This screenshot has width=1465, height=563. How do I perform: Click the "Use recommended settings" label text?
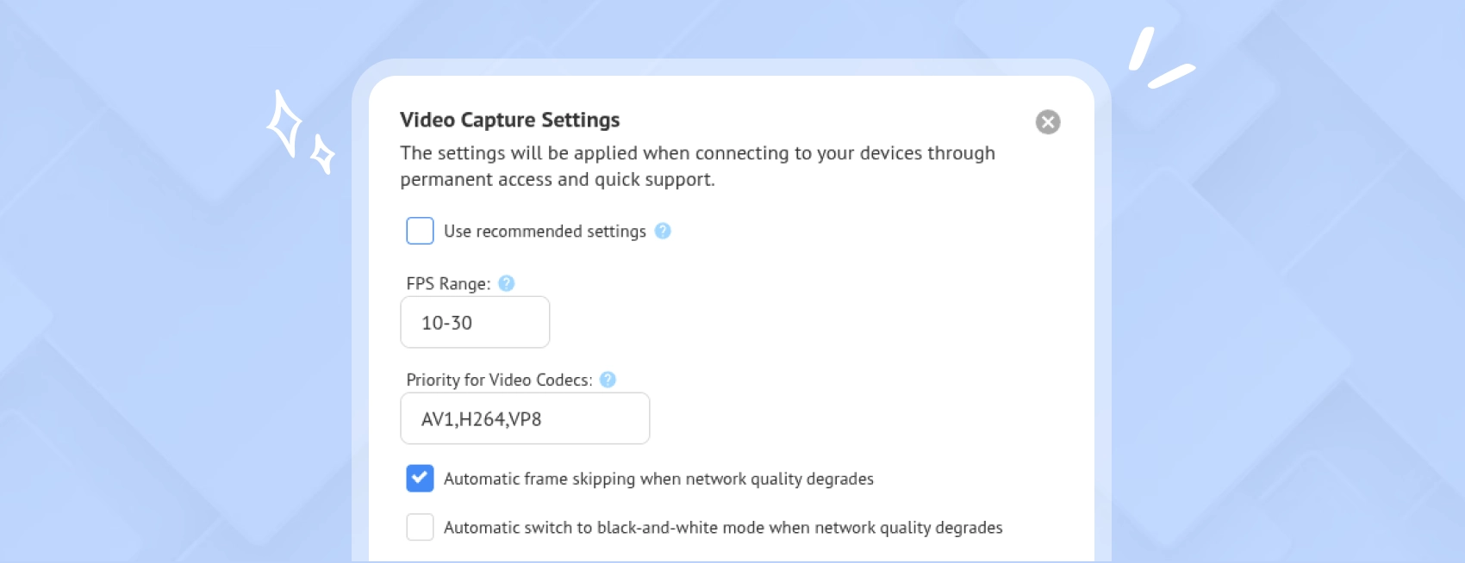tap(545, 232)
